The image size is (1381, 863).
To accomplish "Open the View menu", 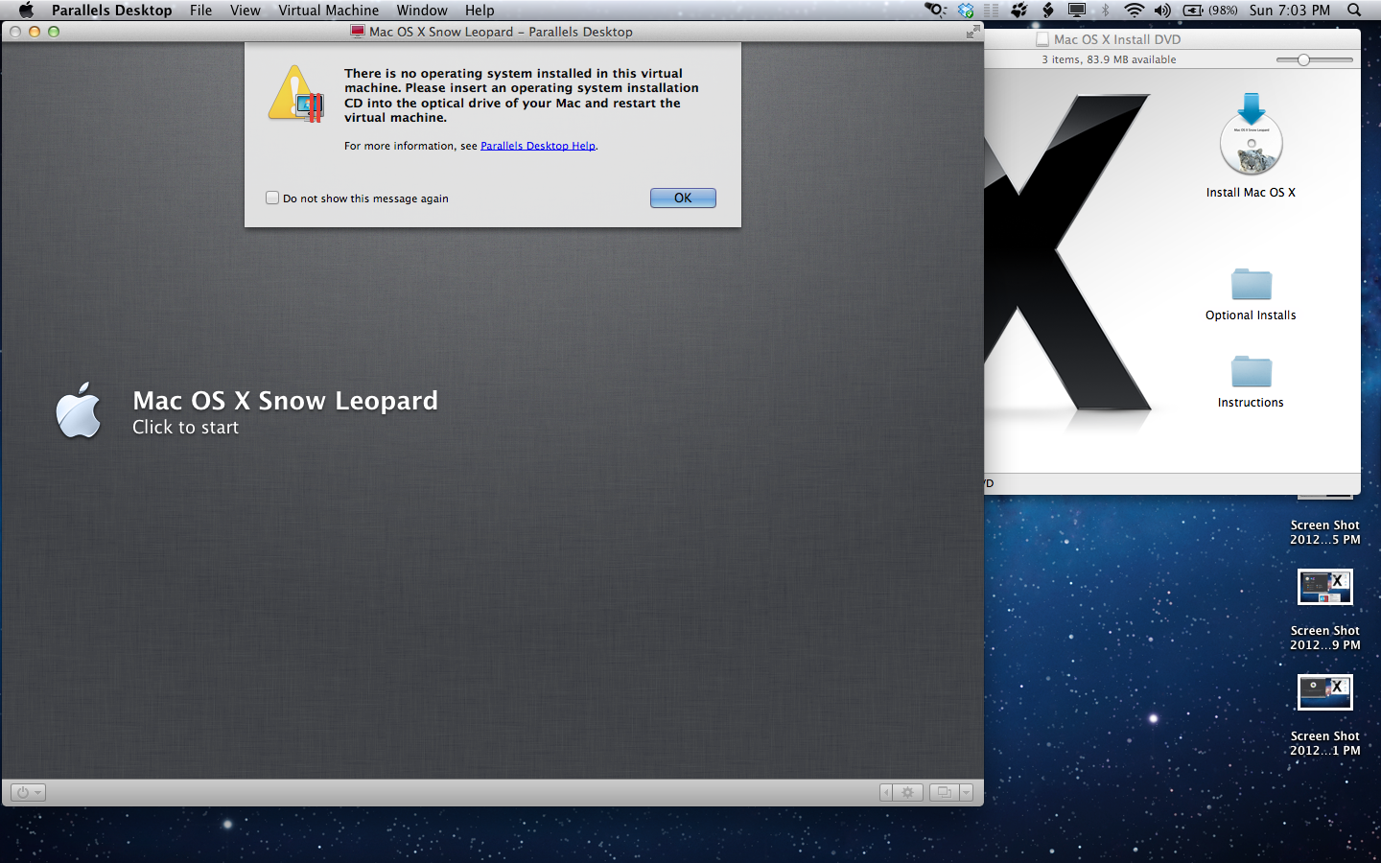I will coord(245,11).
